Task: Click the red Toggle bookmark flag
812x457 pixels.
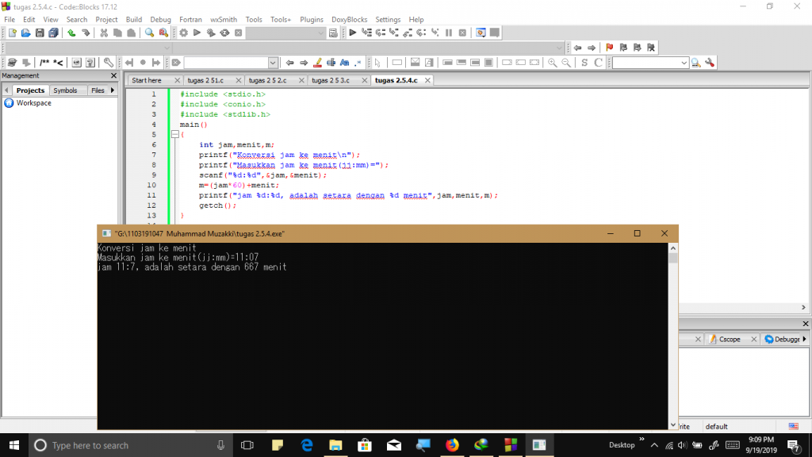Action: [610, 48]
